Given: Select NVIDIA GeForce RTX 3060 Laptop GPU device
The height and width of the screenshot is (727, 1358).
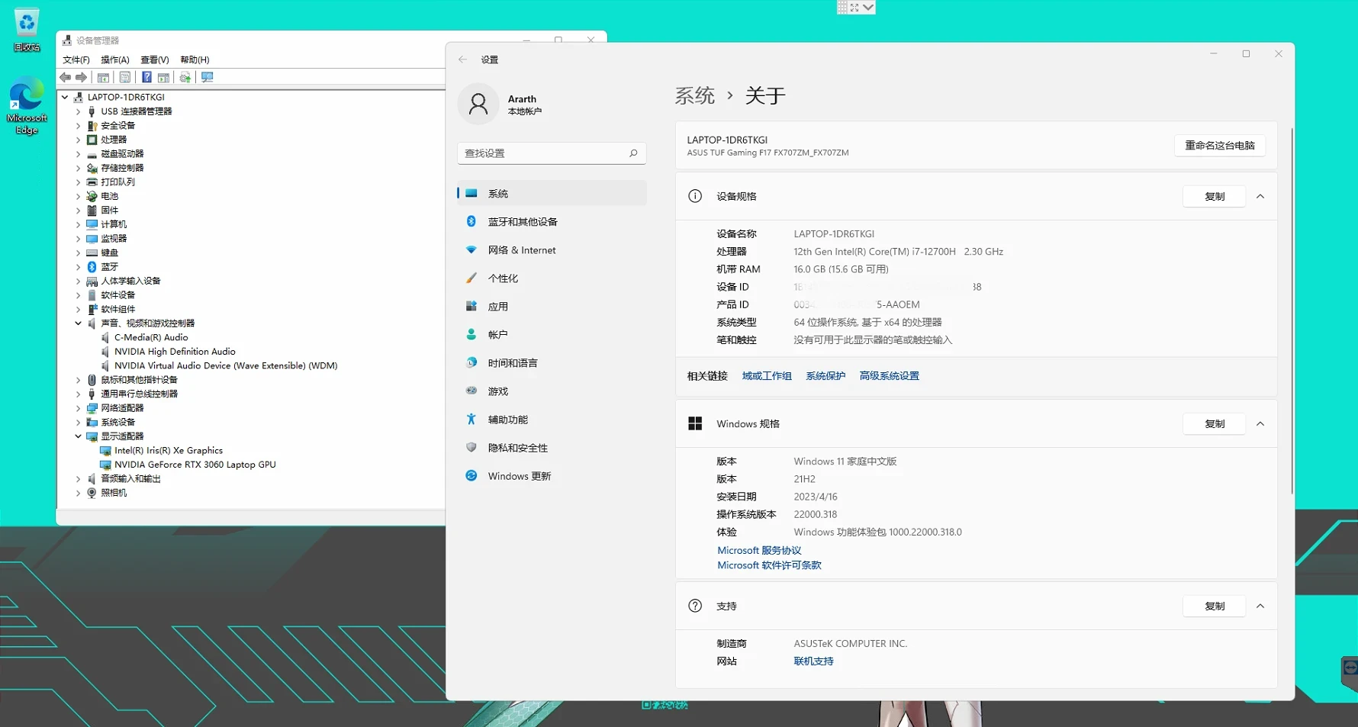Looking at the screenshot, I should tap(195, 465).
